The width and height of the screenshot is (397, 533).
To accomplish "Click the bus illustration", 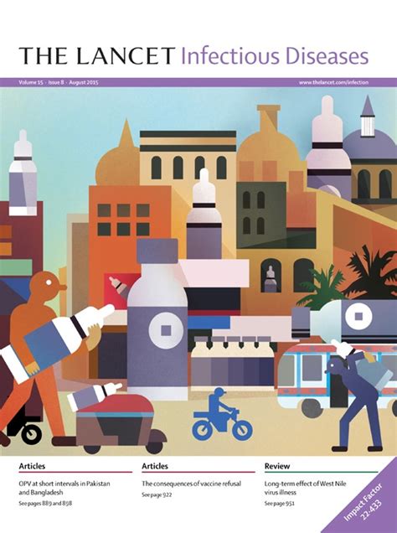I will click(336, 379).
